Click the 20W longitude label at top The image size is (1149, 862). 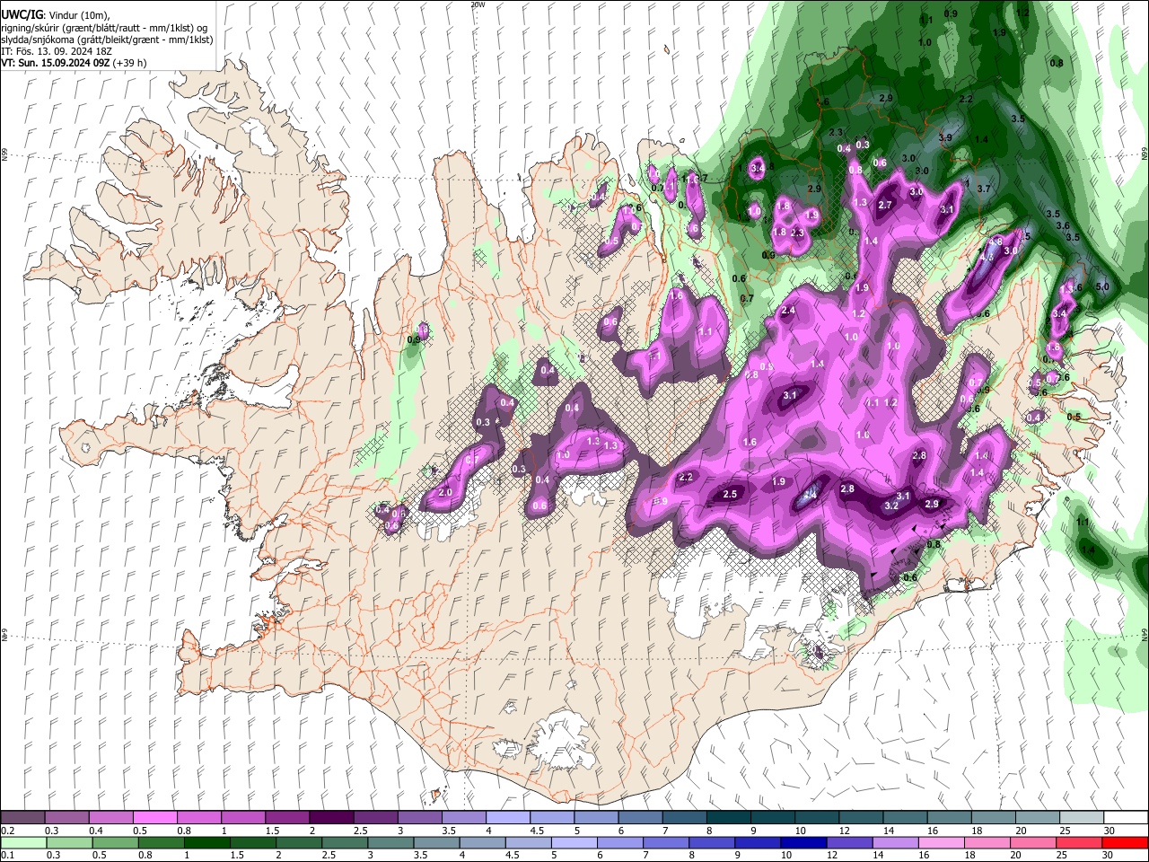[478, 4]
